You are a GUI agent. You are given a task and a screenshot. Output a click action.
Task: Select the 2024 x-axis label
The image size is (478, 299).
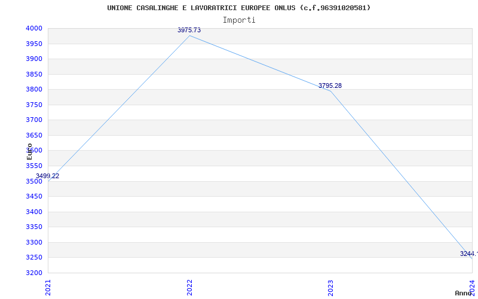click(x=472, y=288)
